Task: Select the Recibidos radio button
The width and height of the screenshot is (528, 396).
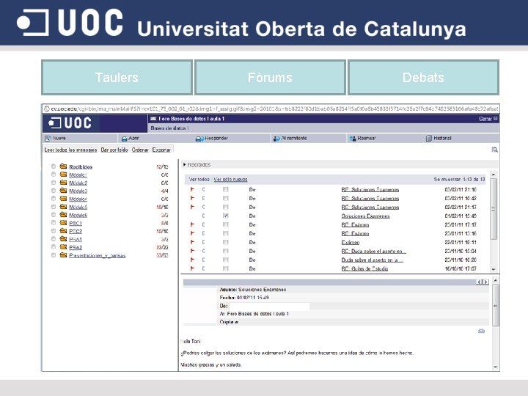Action: coord(54,166)
